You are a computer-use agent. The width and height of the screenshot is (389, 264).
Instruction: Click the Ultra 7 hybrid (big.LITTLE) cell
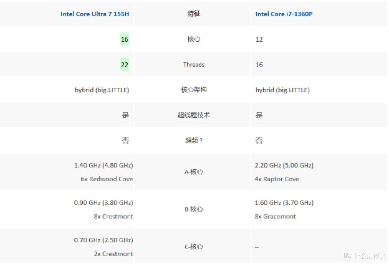click(102, 90)
